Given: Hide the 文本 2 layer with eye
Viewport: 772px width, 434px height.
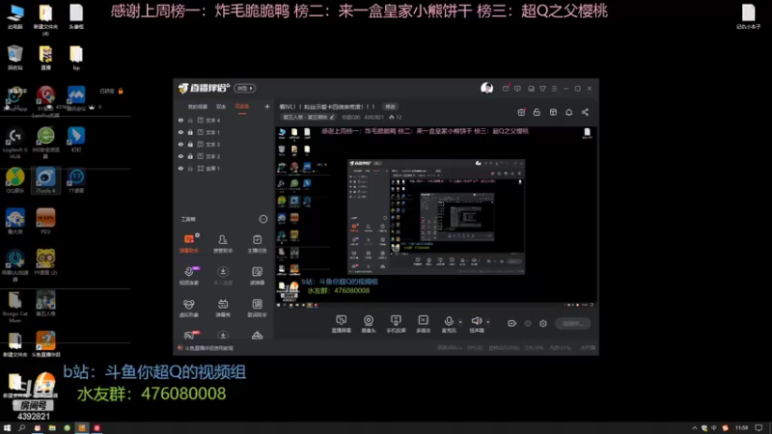Looking at the screenshot, I should pos(180,156).
